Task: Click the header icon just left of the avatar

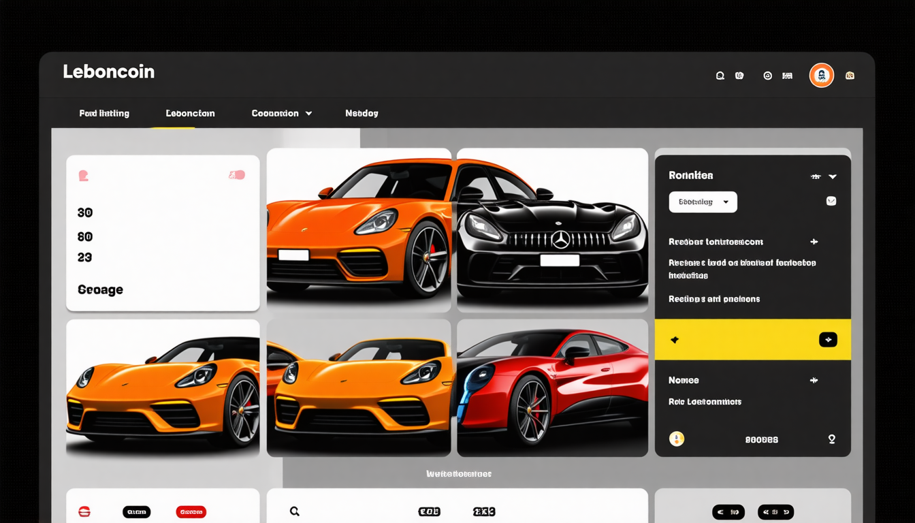Action: click(x=787, y=76)
